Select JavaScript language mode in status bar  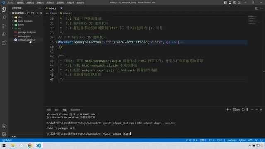(x=231, y=140)
